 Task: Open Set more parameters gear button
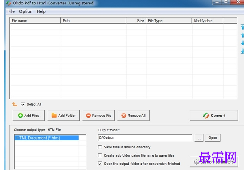click(214, 162)
